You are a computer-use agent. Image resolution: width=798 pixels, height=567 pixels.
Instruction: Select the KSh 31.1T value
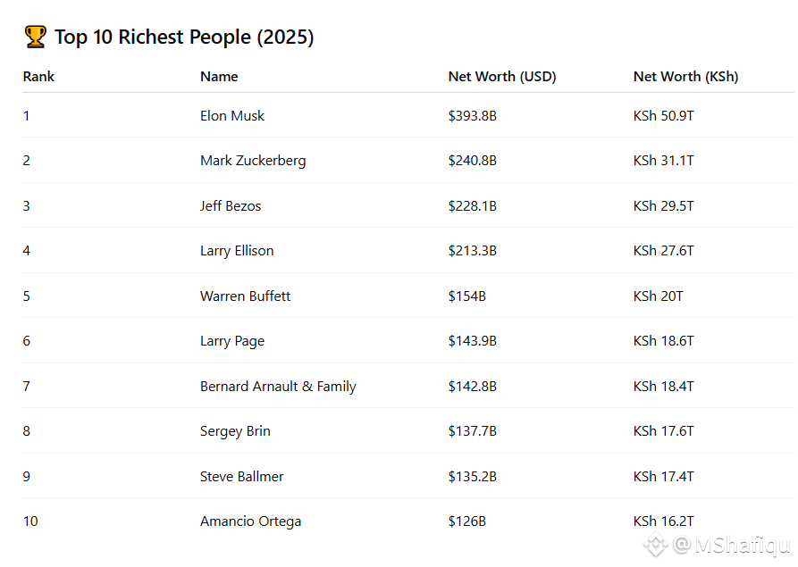tap(663, 161)
